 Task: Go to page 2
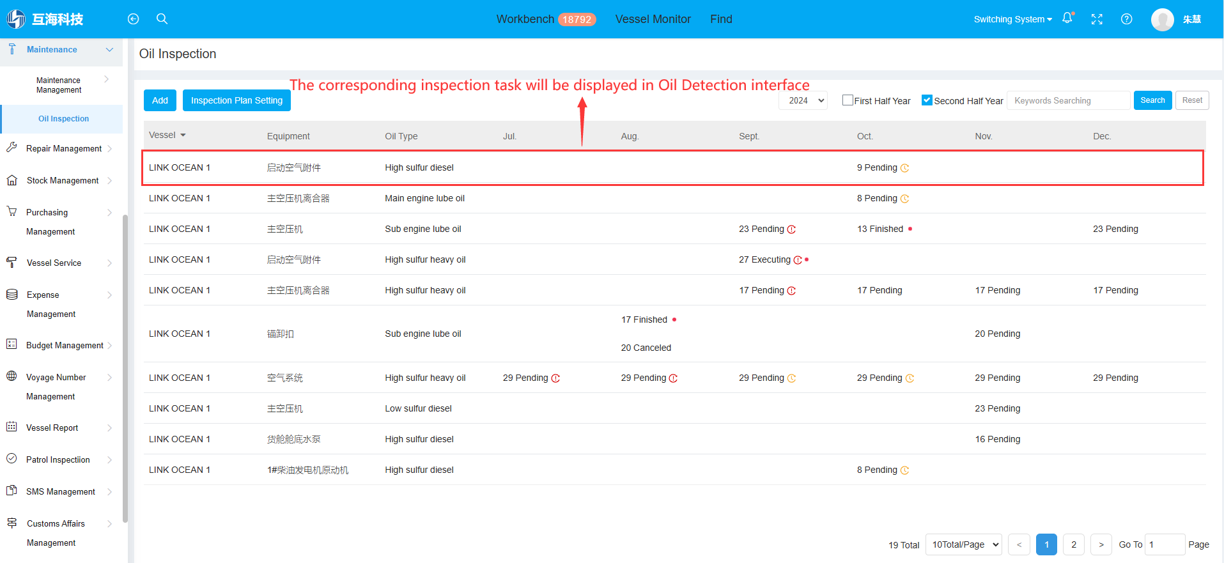point(1074,544)
